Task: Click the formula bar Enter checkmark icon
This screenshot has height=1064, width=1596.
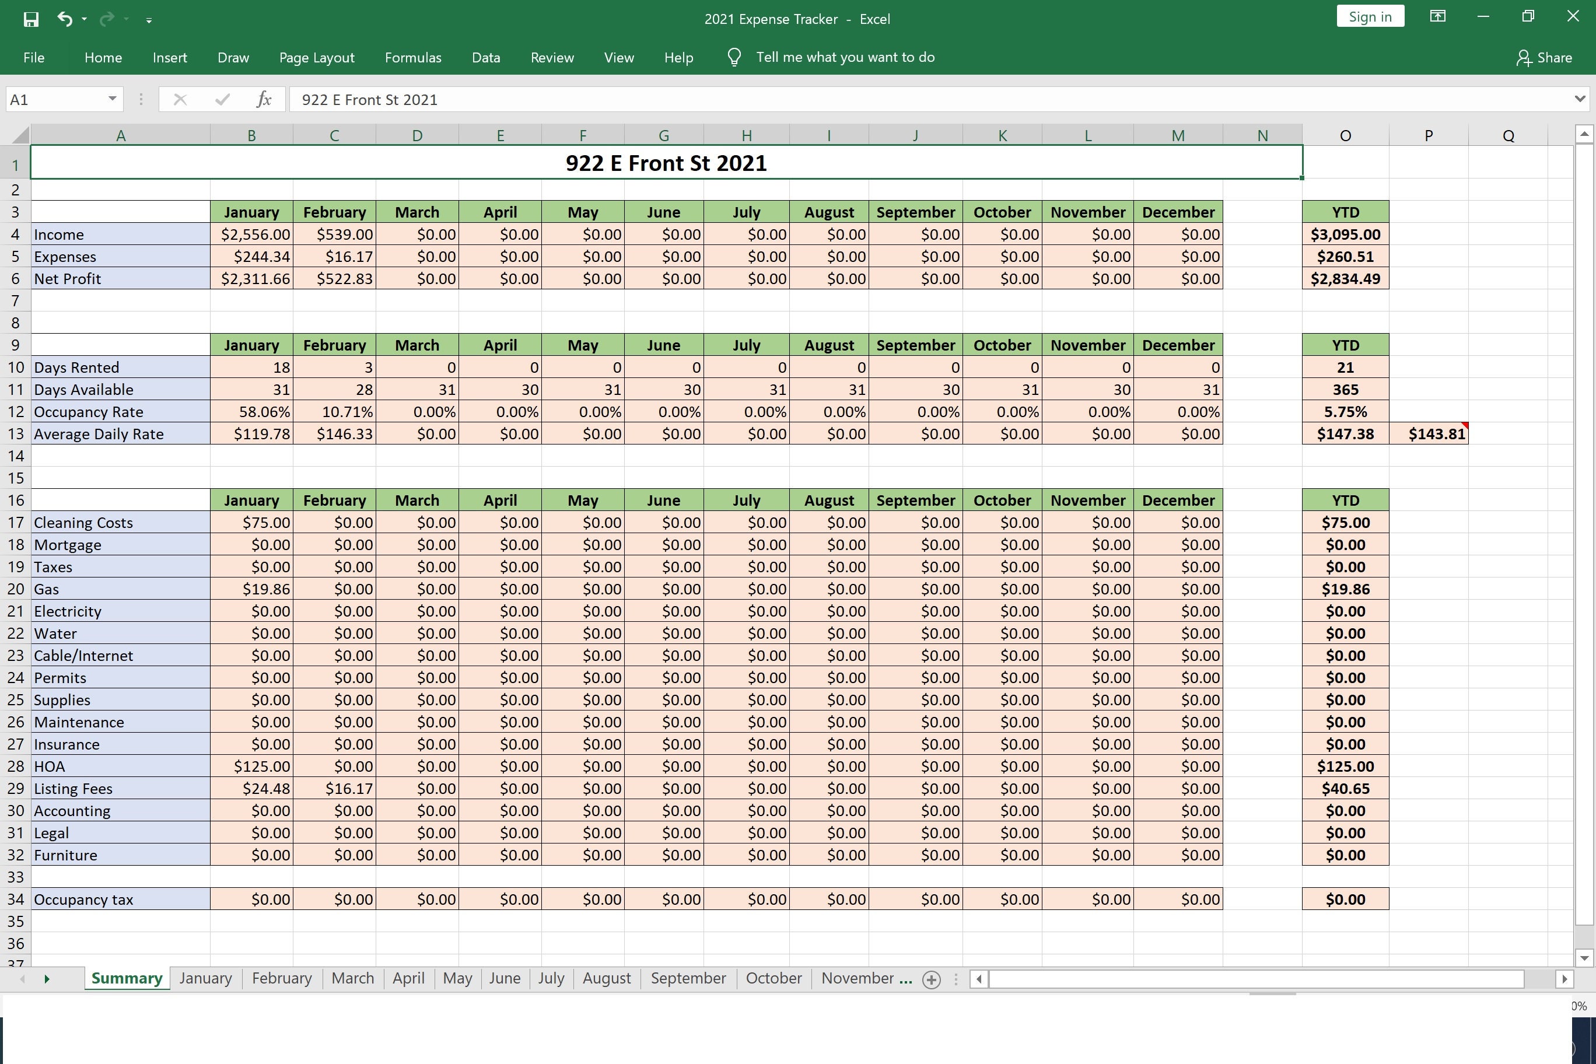Action: click(x=222, y=100)
